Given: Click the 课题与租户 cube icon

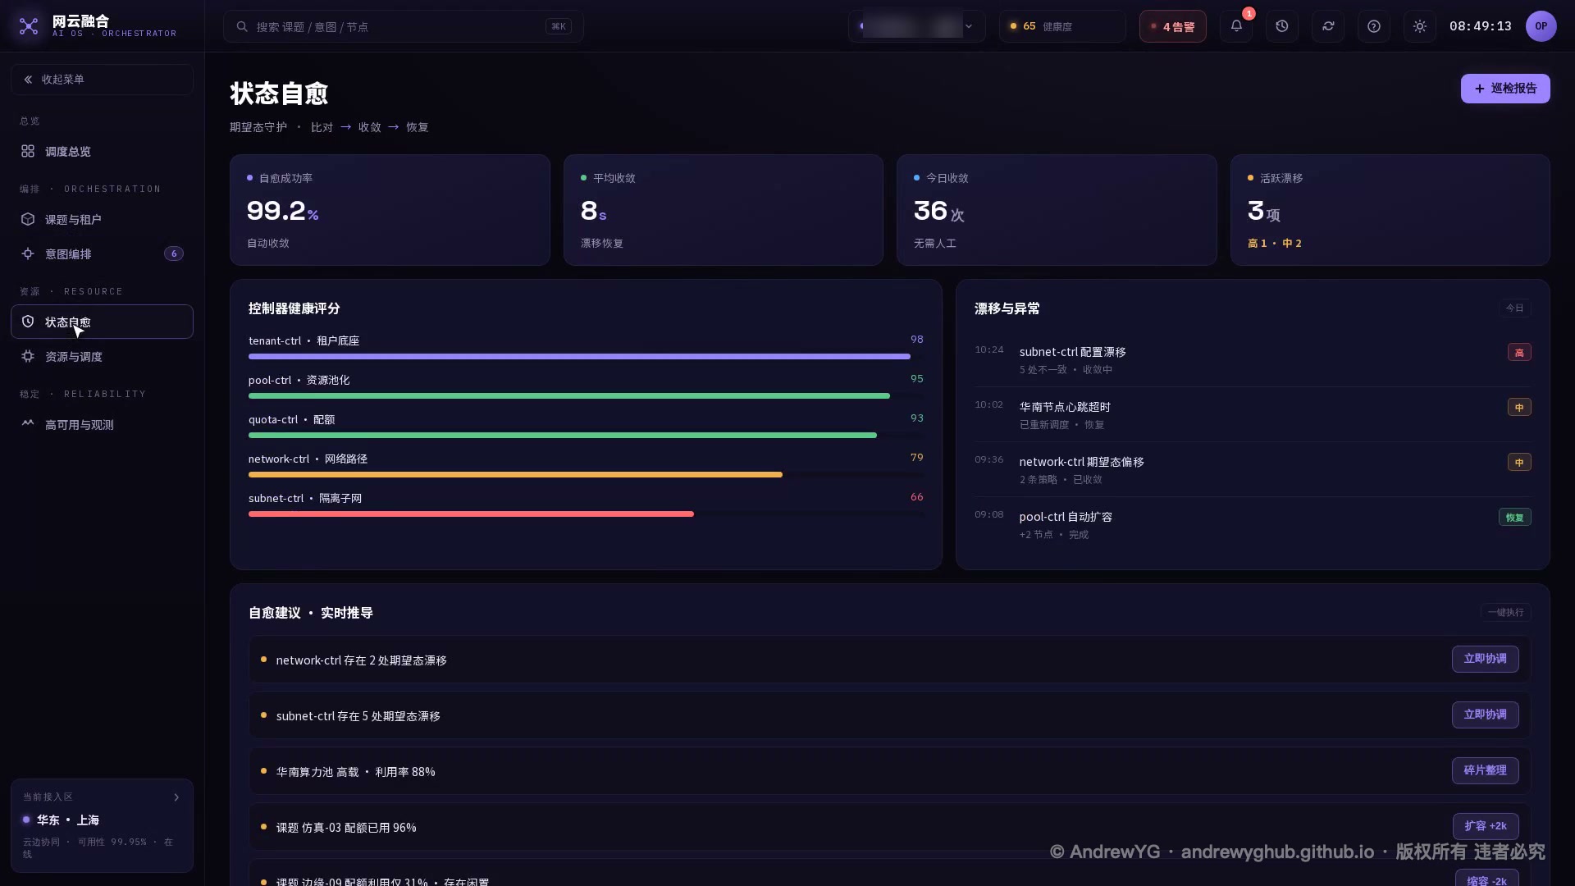Looking at the screenshot, I should coord(28,219).
